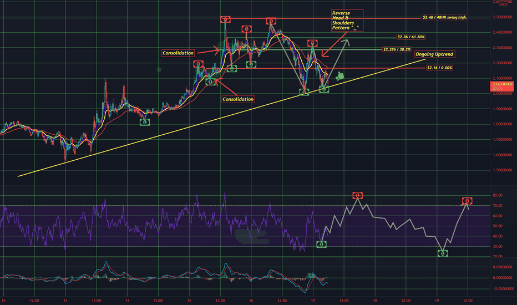Click the green buy marker on the current RSI near 30

(x=322, y=245)
